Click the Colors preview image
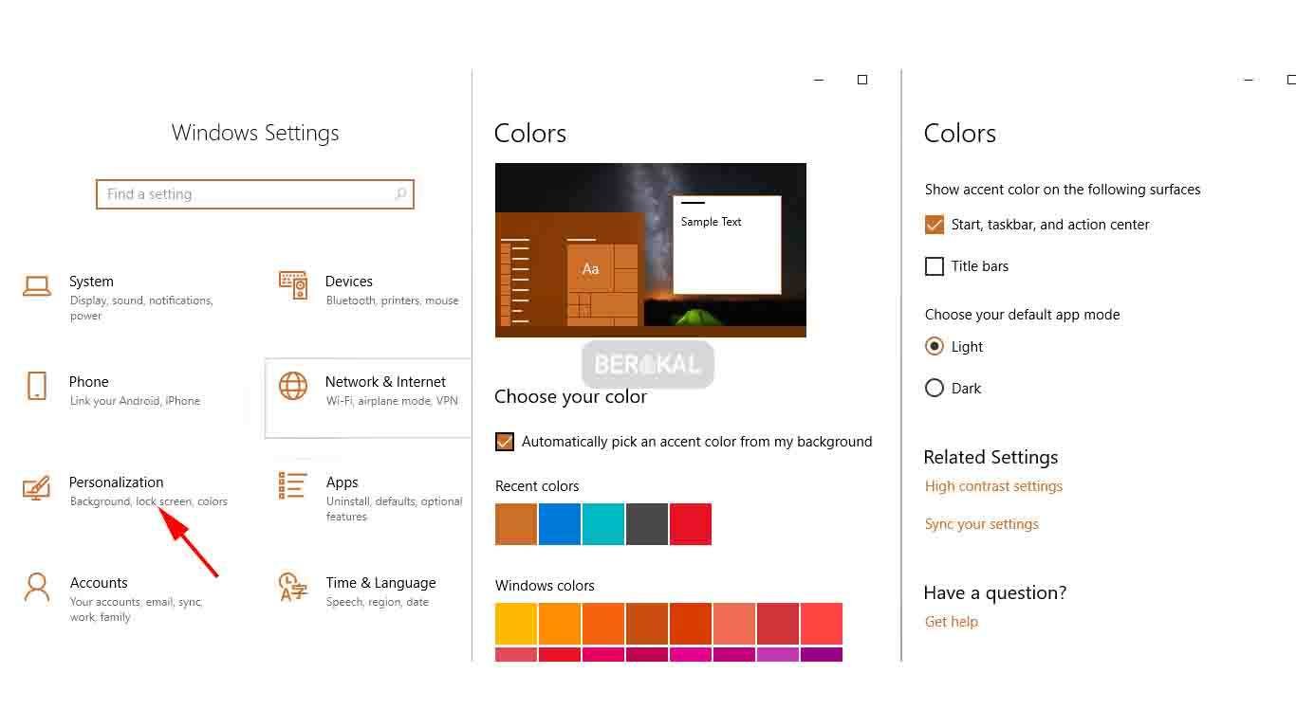 tap(651, 250)
